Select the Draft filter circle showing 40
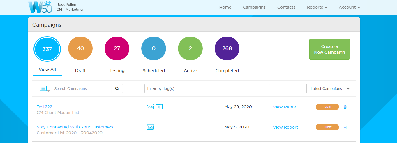Screen dimensions: 397x143 [80, 49]
